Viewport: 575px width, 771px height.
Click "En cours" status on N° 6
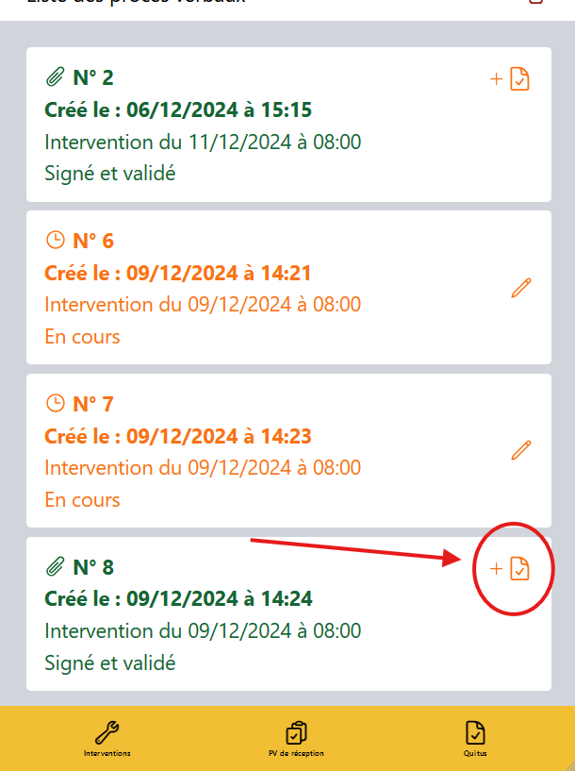coord(82,336)
